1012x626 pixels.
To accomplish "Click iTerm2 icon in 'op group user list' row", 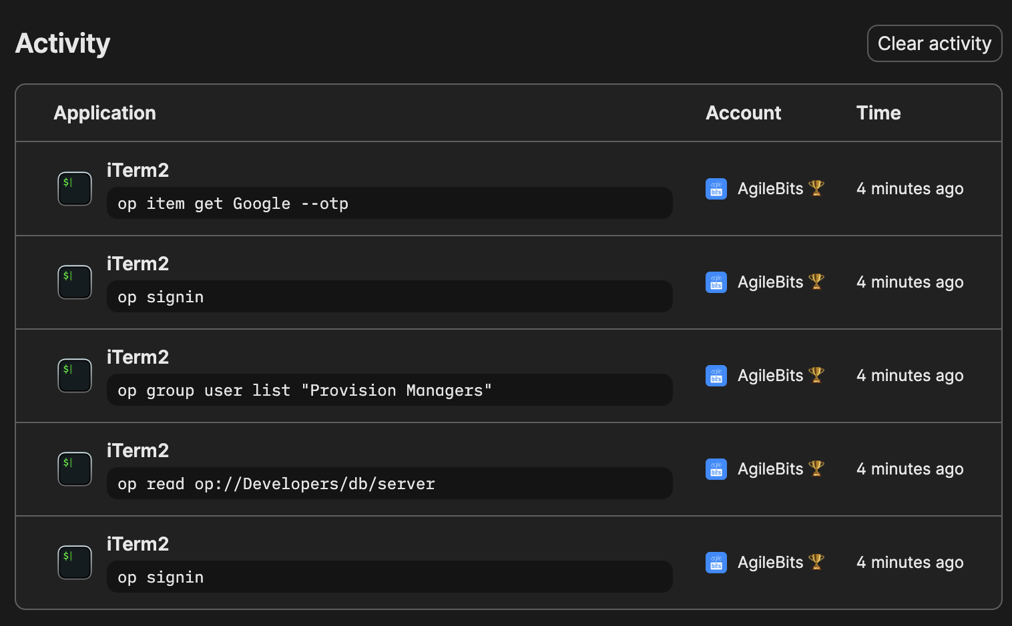I will pos(75,376).
